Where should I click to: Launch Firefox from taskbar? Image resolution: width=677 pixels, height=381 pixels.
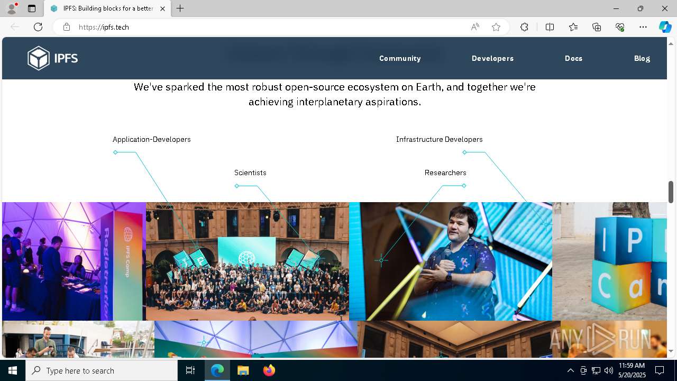point(269,370)
